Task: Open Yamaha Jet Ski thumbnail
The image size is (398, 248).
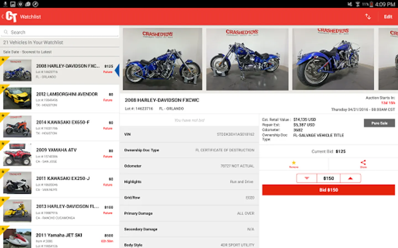Action: [x=17, y=238]
